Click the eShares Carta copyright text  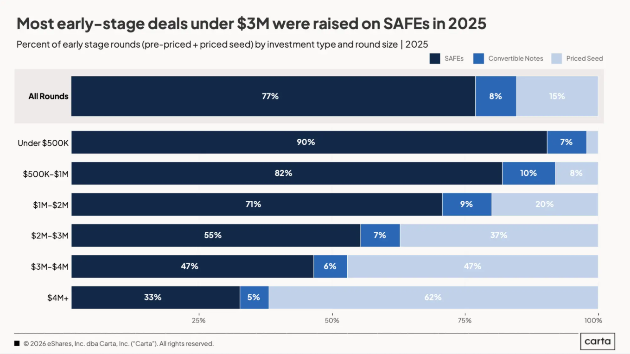click(x=119, y=344)
